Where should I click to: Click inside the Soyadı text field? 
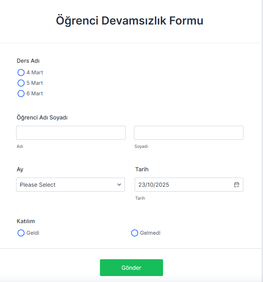click(188, 133)
